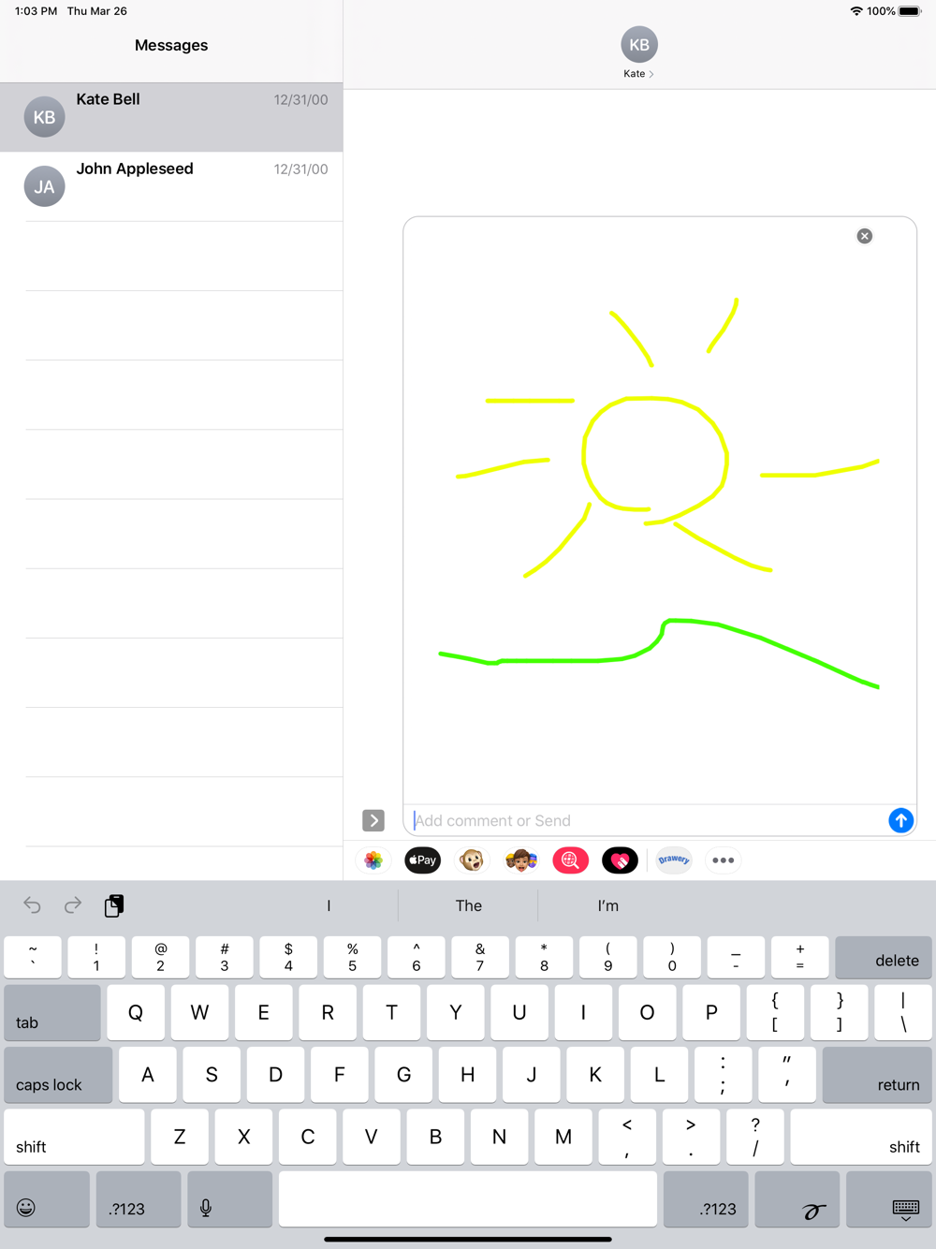Open the Digital Touch heart app
936x1249 pixels.
point(620,860)
